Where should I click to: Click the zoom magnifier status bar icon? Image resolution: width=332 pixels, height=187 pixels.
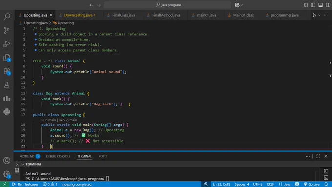(x=206, y=184)
